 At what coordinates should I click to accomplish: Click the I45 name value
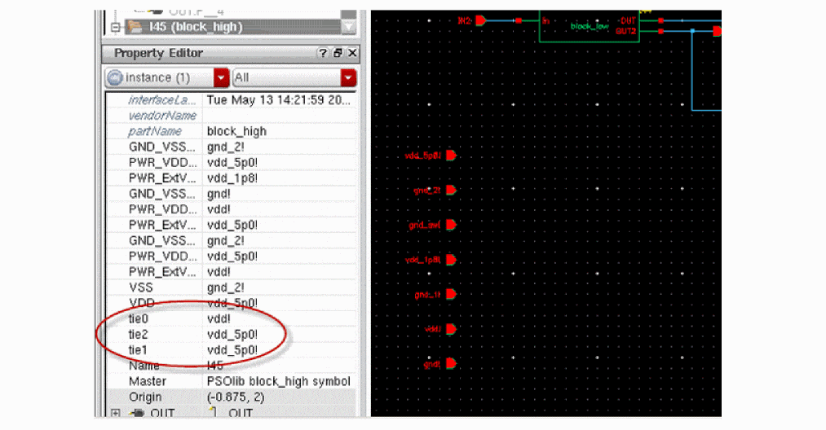click(215, 366)
